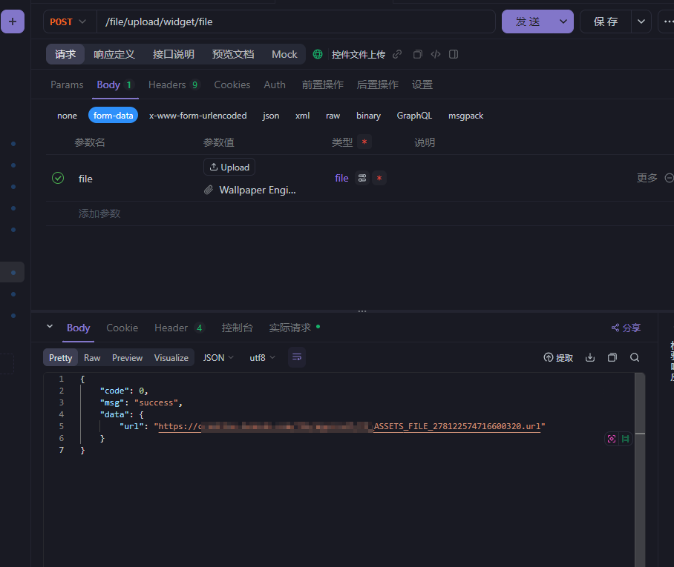Open the save options dropdown arrow
The width and height of the screenshot is (674, 567).
pyautogui.click(x=641, y=21)
